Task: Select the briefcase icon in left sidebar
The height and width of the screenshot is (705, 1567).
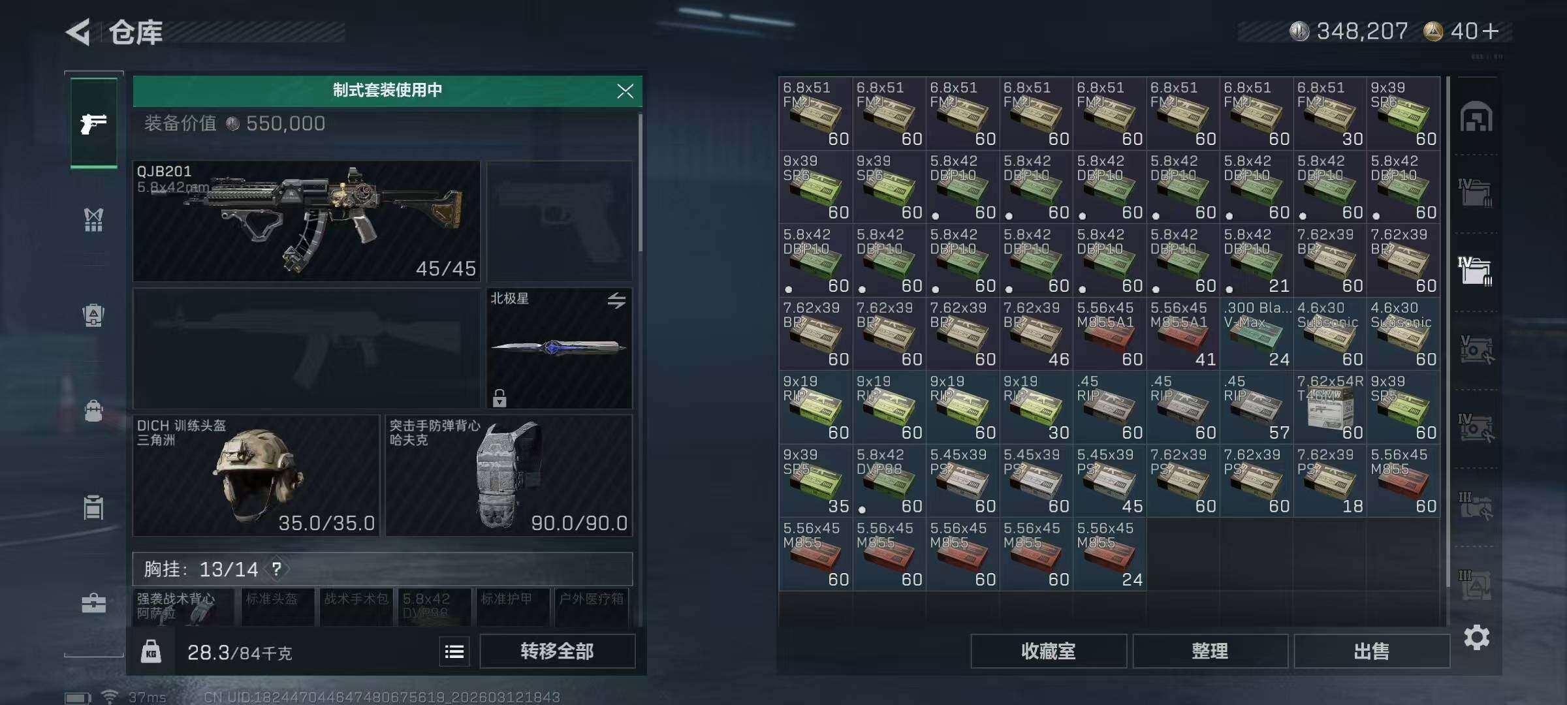Action: tap(94, 603)
